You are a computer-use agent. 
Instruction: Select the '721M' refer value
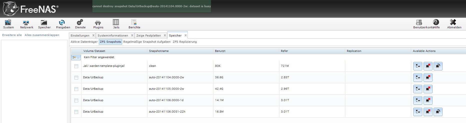pyautogui.click(x=285, y=66)
